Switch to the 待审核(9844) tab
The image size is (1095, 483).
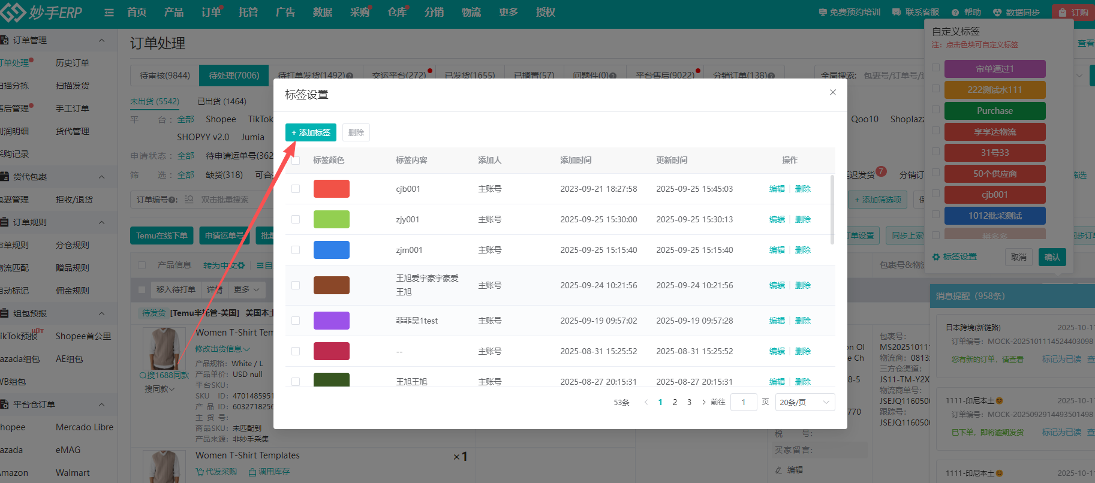point(165,76)
